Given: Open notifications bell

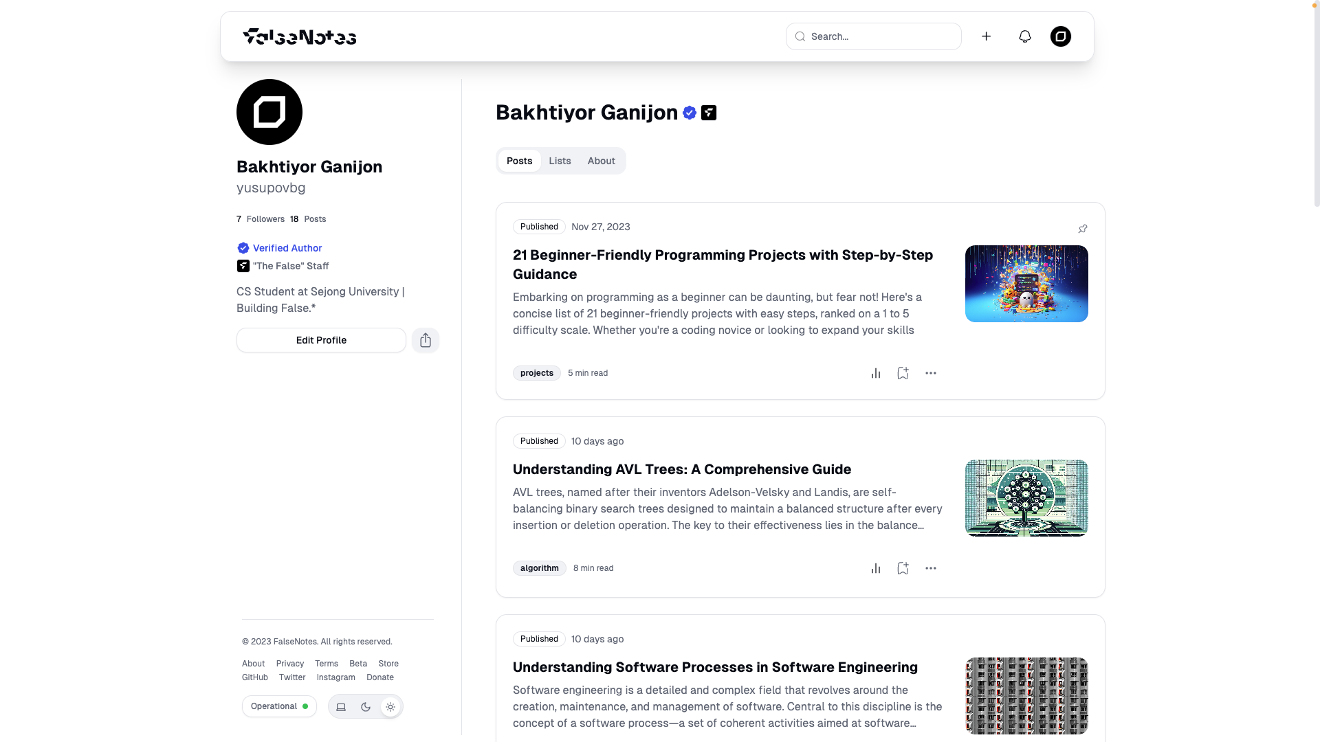Looking at the screenshot, I should coord(1024,36).
